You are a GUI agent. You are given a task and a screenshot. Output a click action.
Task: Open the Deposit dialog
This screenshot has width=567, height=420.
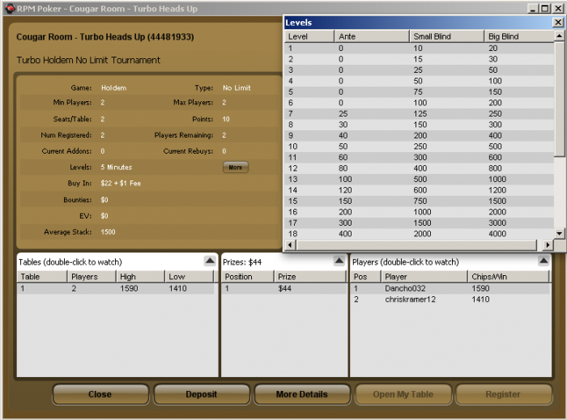tap(202, 394)
